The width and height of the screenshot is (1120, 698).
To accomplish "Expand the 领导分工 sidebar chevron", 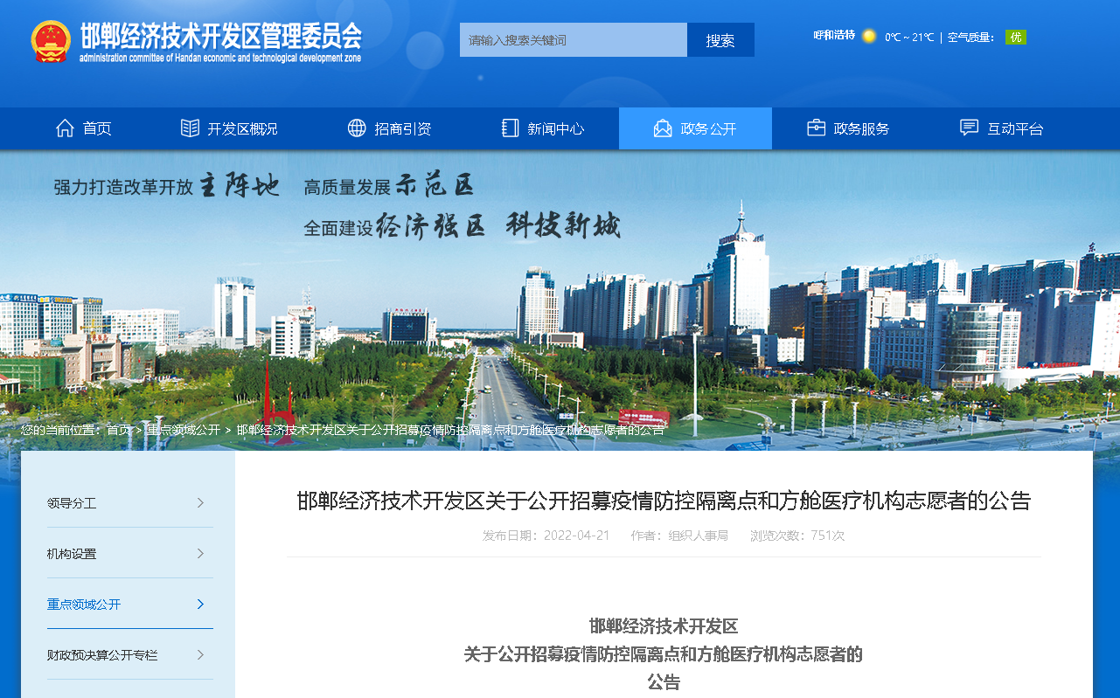I will coord(200,502).
